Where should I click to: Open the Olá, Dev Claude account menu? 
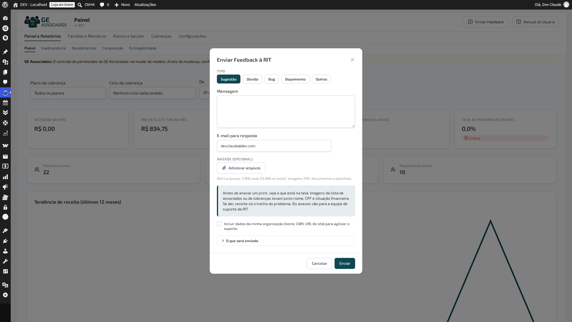(x=552, y=5)
